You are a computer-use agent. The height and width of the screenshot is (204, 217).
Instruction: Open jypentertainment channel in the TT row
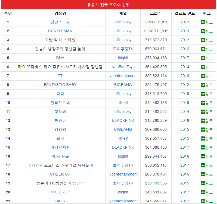pyautogui.click(x=123, y=76)
